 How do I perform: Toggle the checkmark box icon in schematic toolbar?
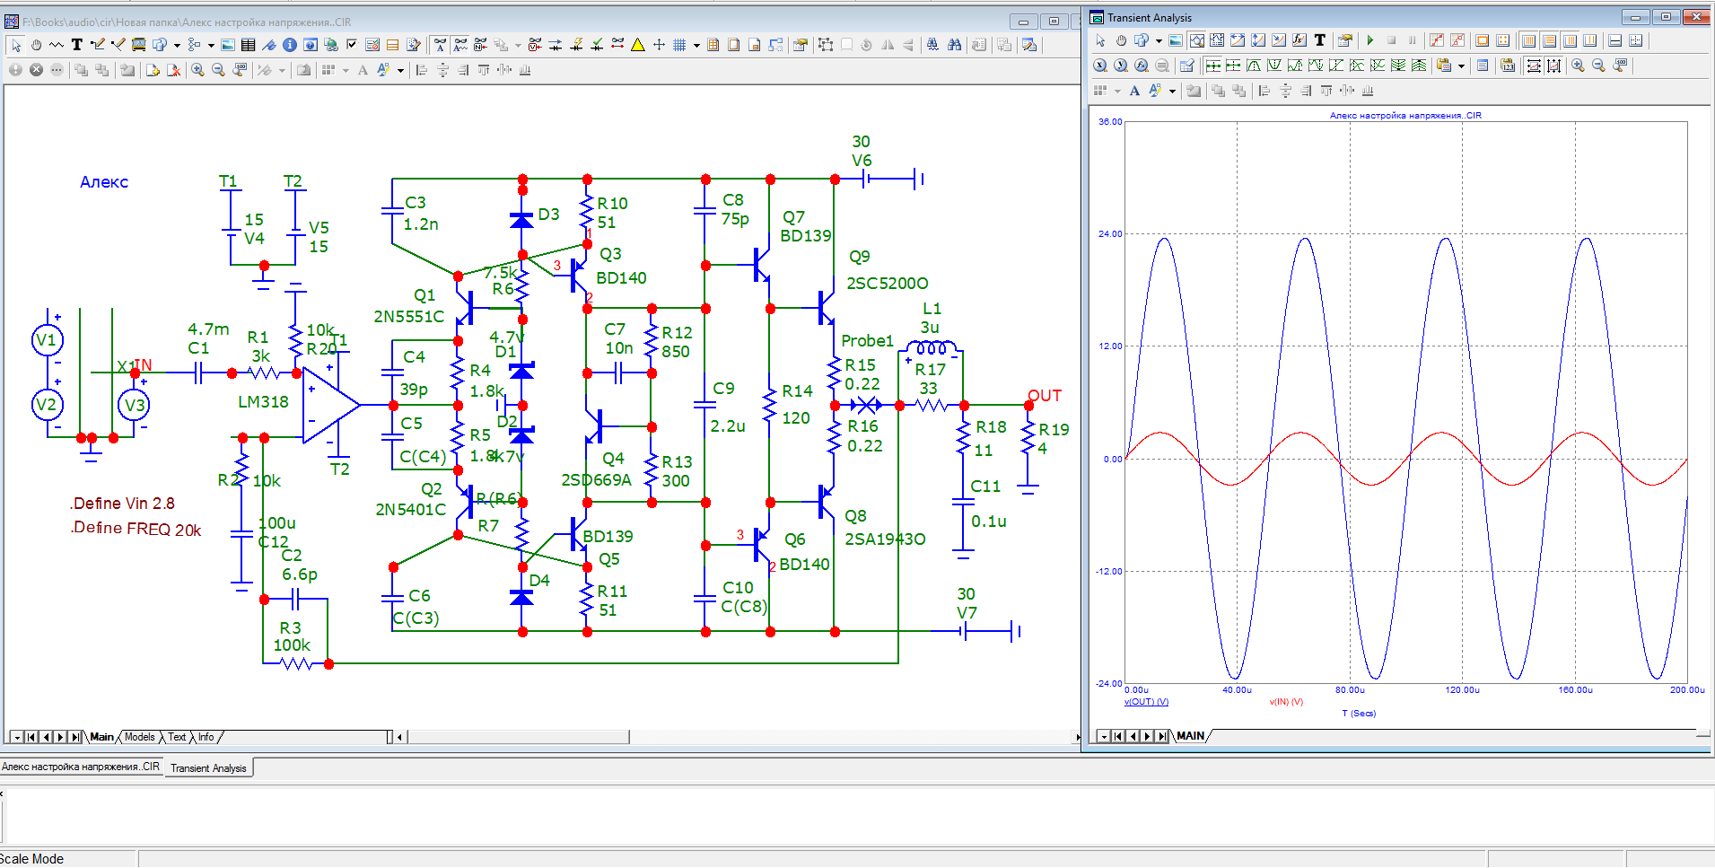(352, 45)
